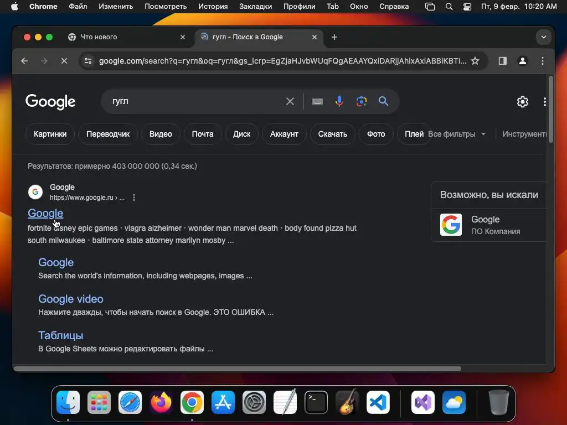Open Trash from the dock
This screenshot has width=567, height=425.
point(499,402)
